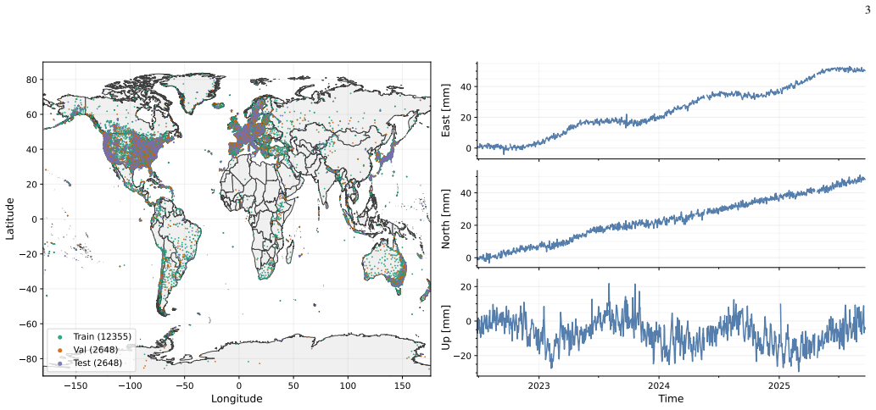The height and width of the screenshot is (410, 876).
Task: Select the Test (2648) legend label
Action: [x=98, y=363]
